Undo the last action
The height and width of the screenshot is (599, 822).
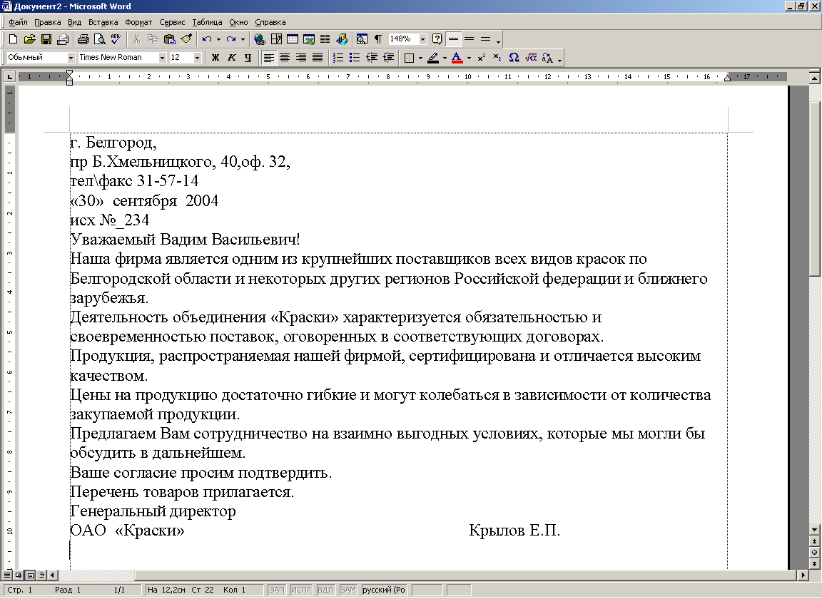tap(207, 39)
